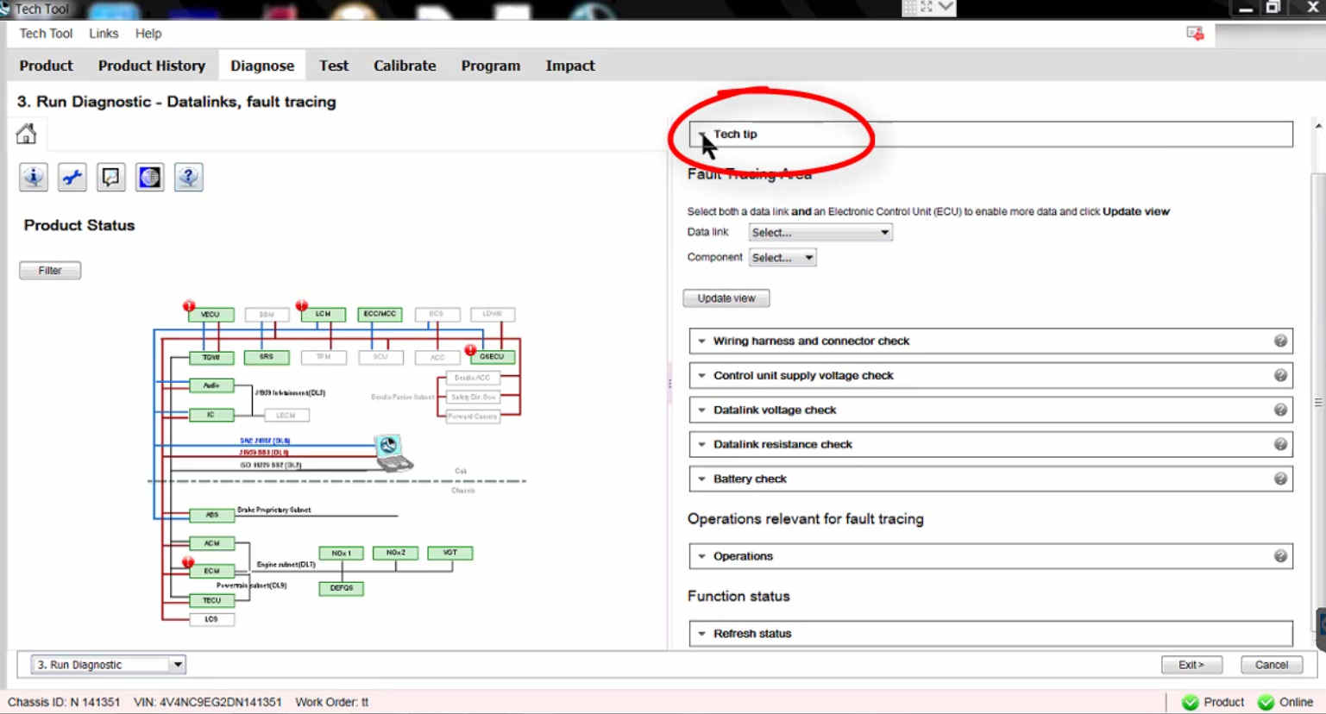
Task: Expand the Refresh status section
Action: tap(991, 634)
